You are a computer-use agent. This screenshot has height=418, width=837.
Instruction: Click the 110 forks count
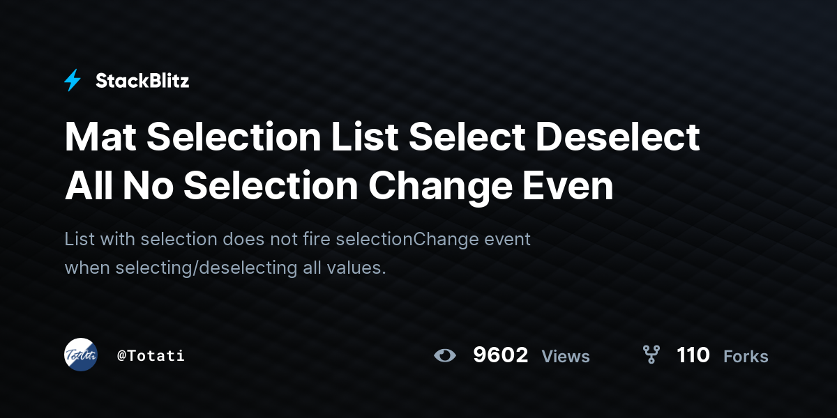[693, 355]
